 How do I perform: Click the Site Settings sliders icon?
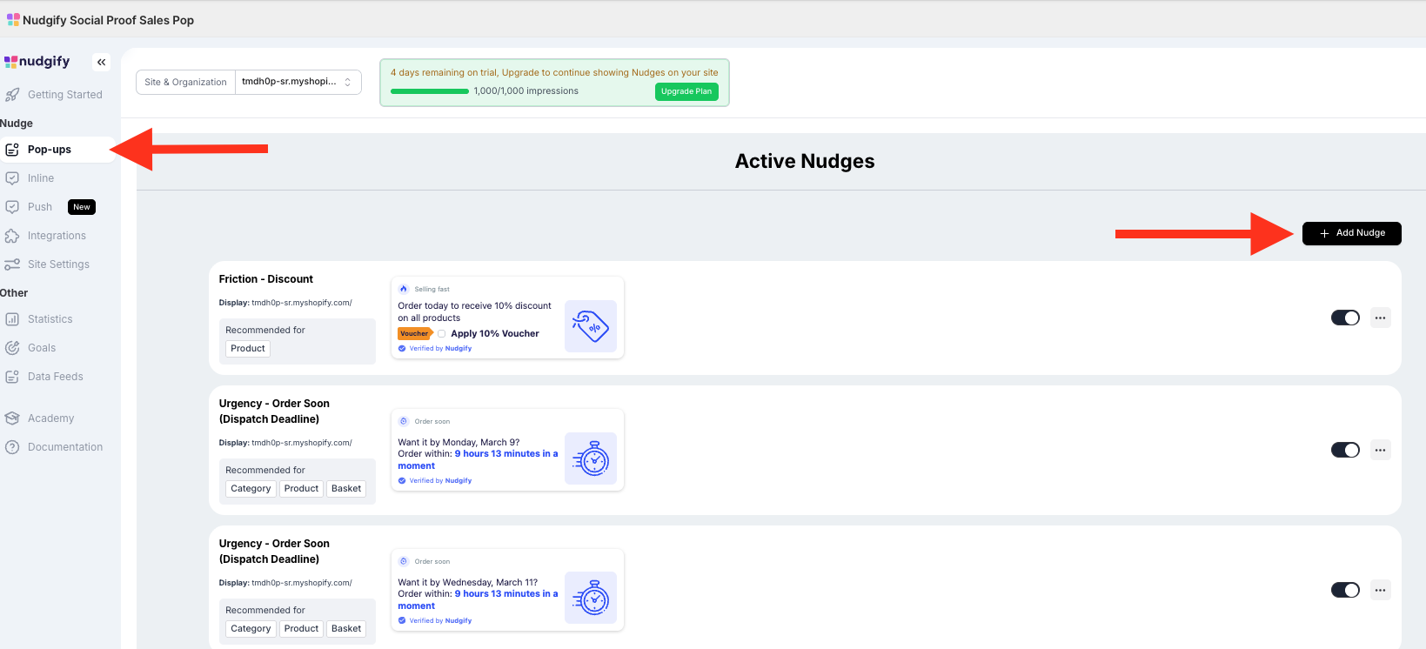pyautogui.click(x=12, y=264)
